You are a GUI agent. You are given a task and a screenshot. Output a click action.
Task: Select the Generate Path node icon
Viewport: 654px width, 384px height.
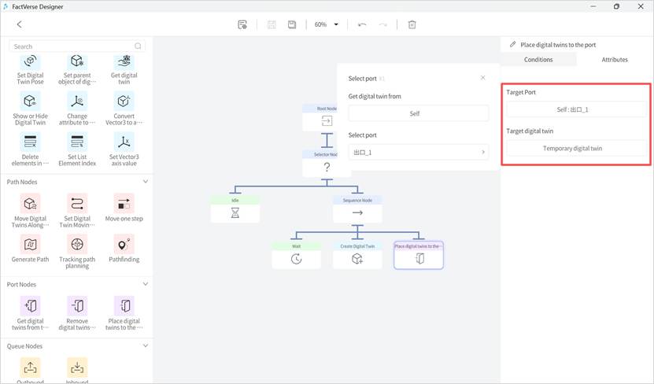click(30, 244)
